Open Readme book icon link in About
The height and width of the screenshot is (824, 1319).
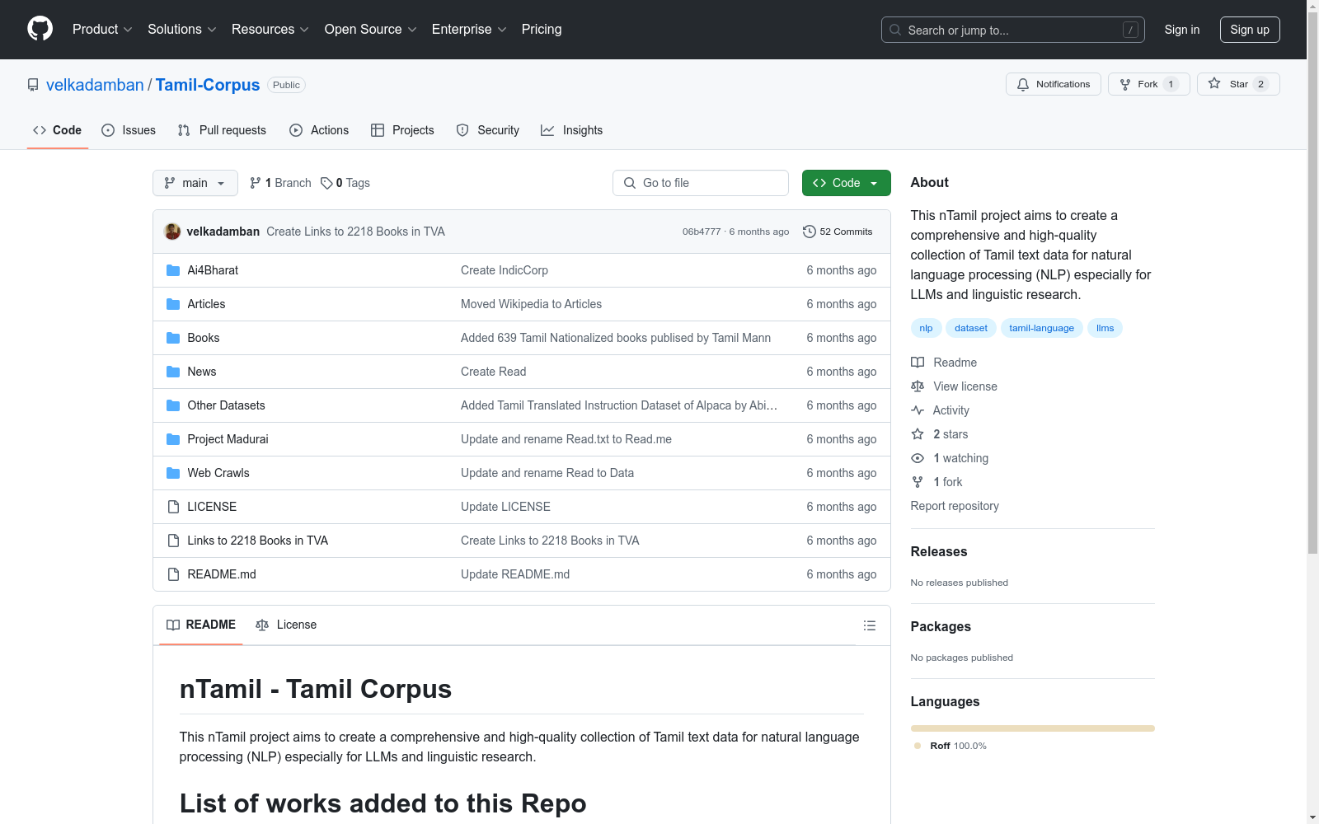tap(943, 363)
